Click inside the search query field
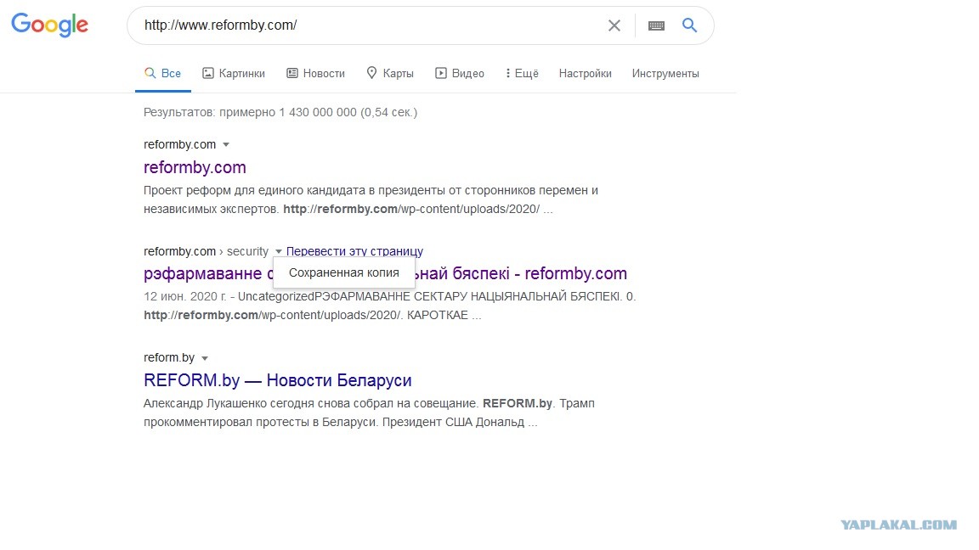Image resolution: width=979 pixels, height=550 pixels. click(x=368, y=25)
